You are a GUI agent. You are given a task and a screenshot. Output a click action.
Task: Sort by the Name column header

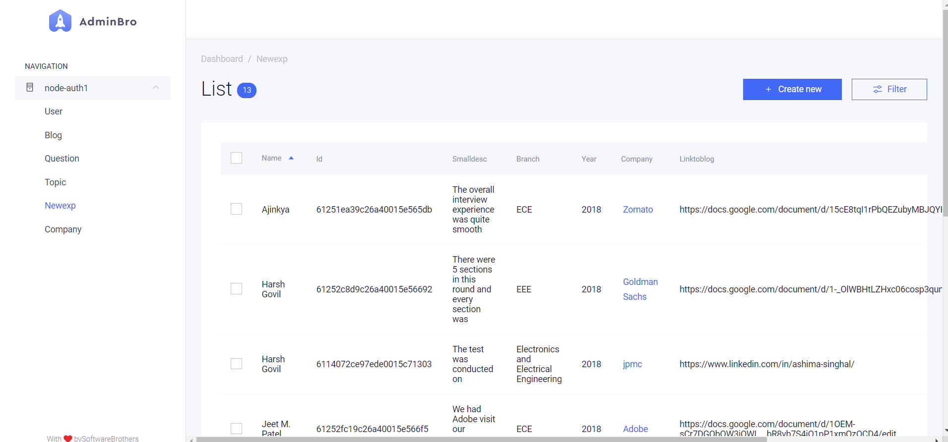click(x=271, y=158)
